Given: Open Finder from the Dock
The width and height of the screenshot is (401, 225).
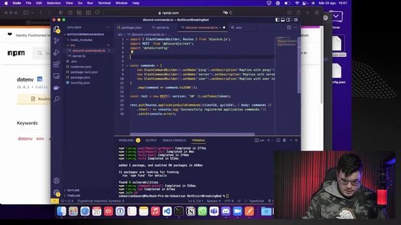Looking at the screenshot, I should coord(61,211).
